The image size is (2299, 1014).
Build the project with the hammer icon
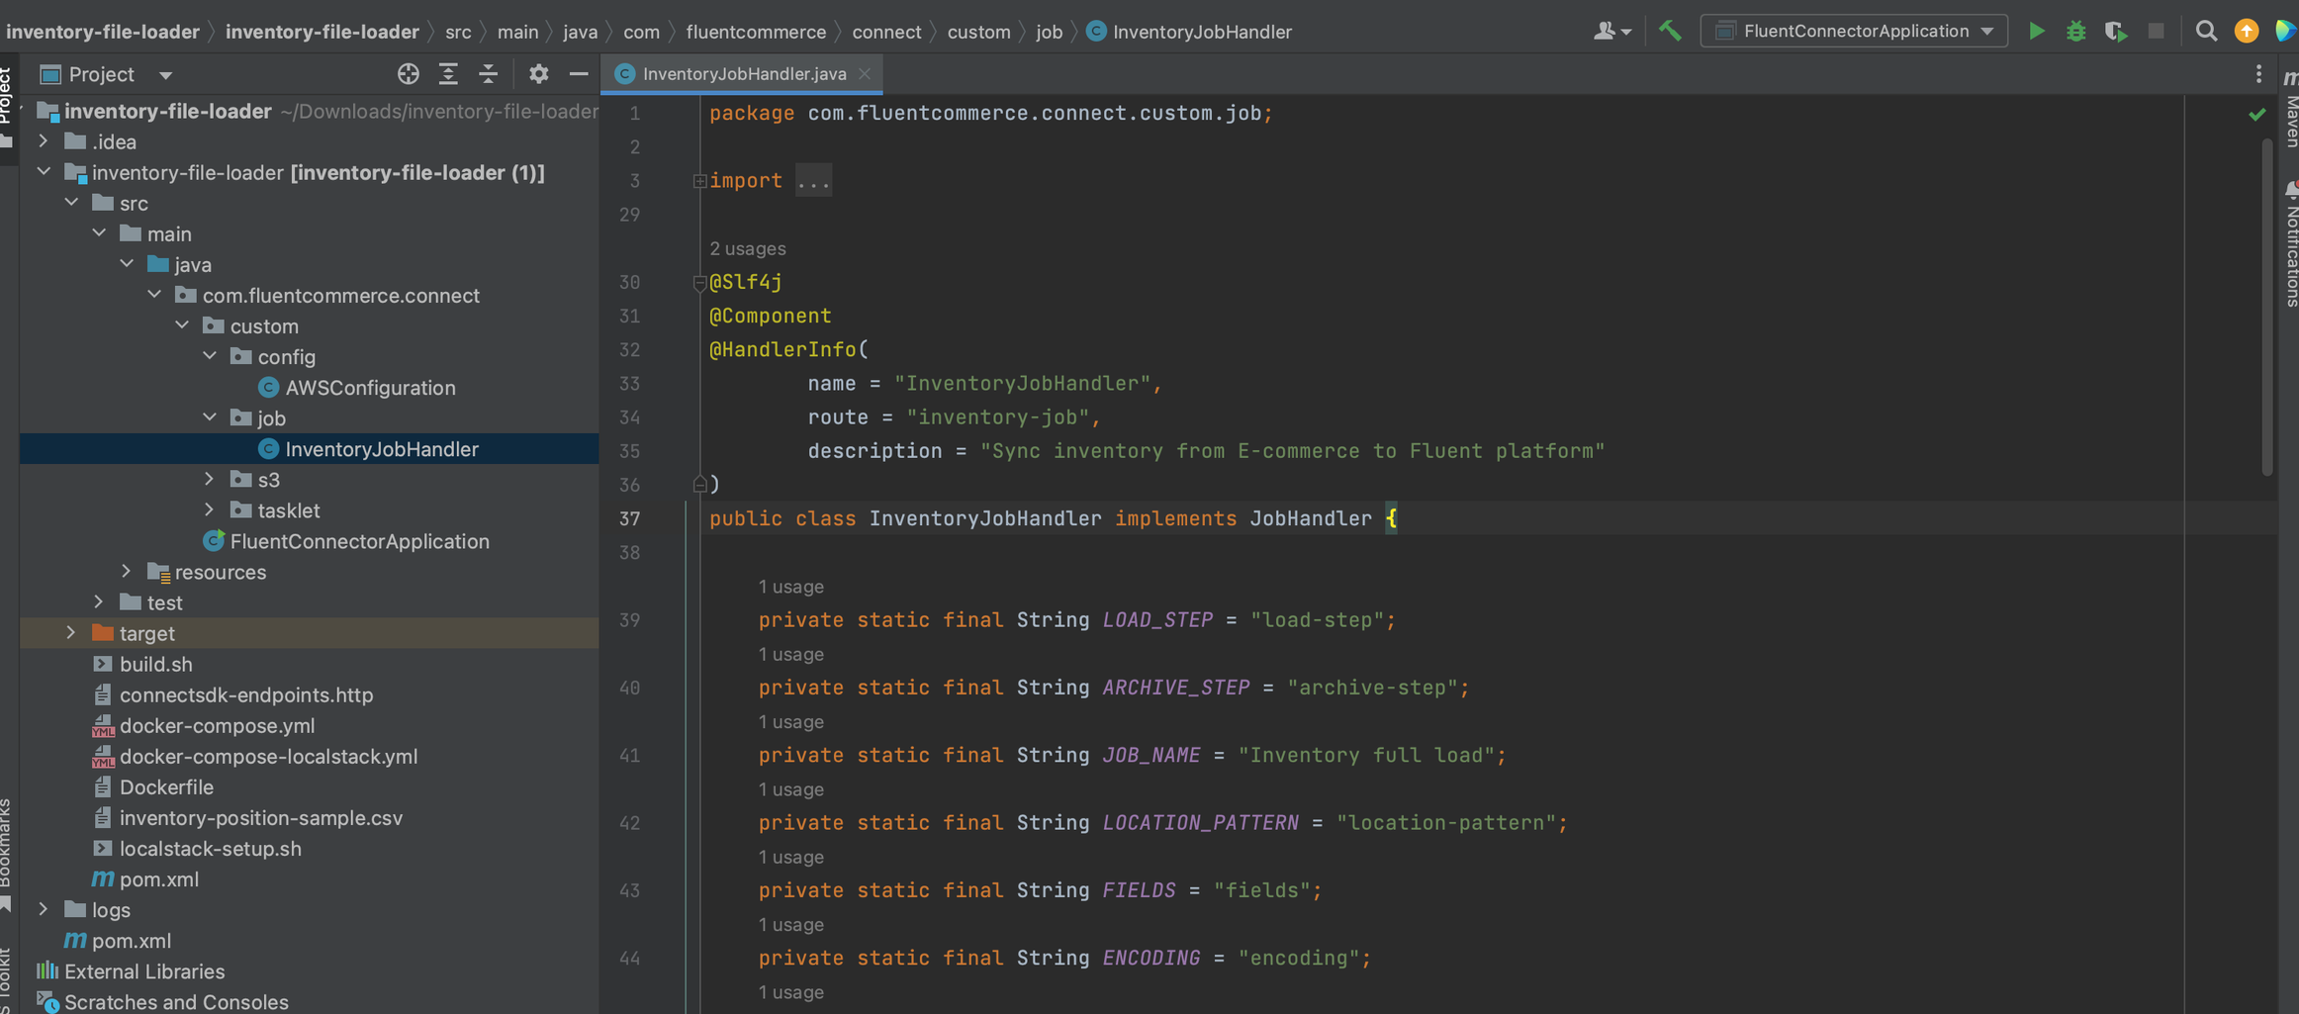(1670, 32)
